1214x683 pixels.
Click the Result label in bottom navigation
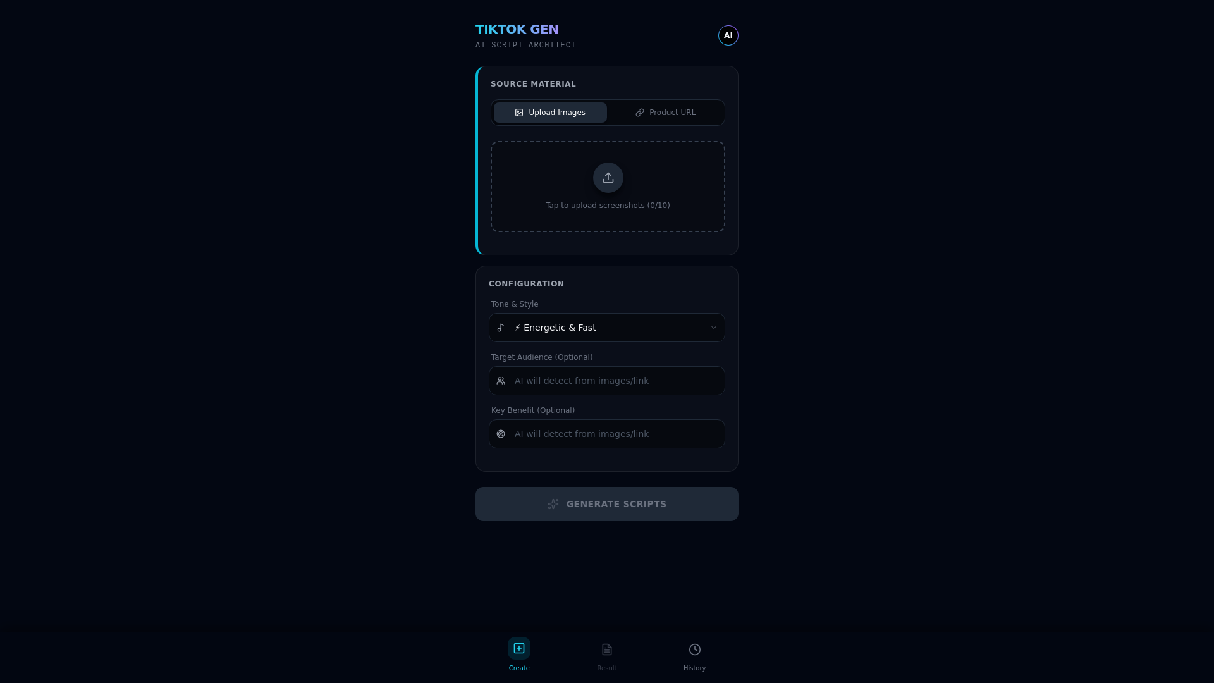pyautogui.click(x=607, y=668)
